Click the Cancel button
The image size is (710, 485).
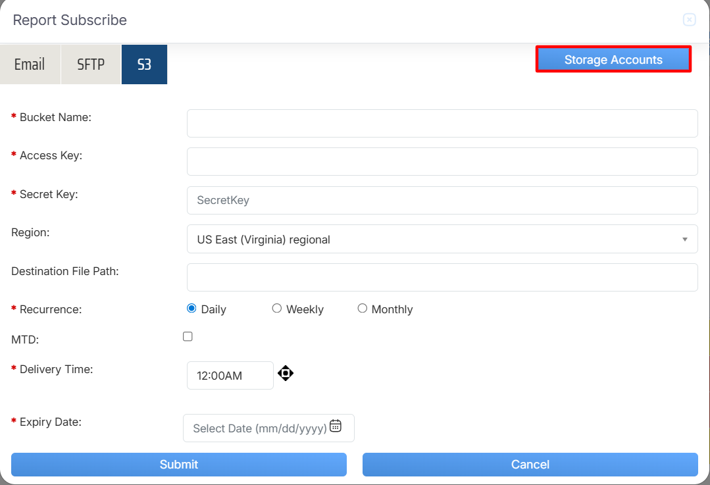(530, 465)
